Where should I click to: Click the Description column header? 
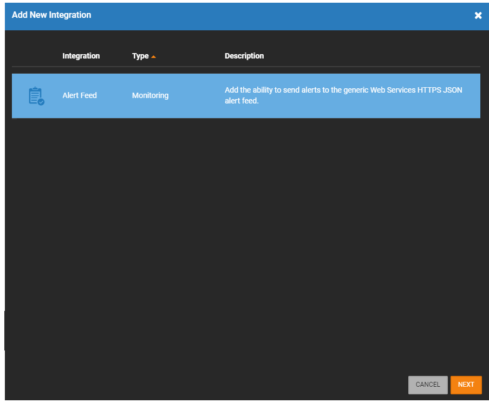(x=244, y=56)
